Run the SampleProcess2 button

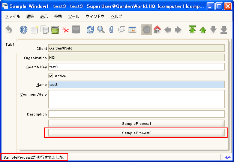pyautogui.click(x=136, y=133)
